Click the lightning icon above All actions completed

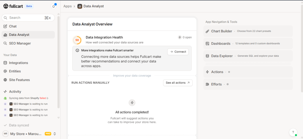[132, 102]
